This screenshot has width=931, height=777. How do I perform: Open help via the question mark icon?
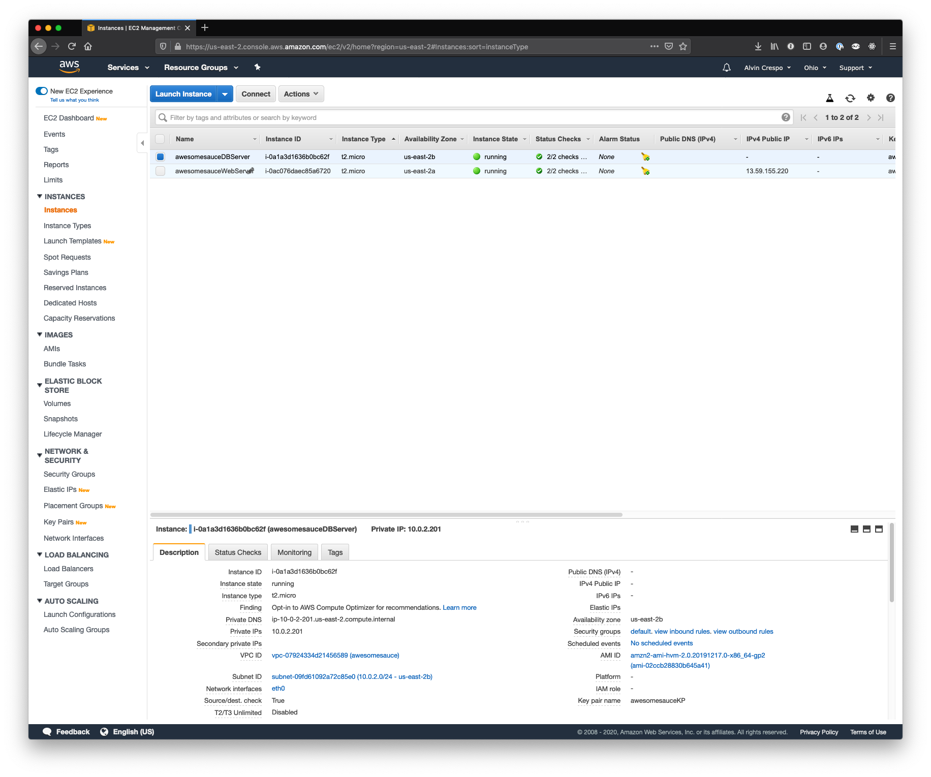[890, 98]
